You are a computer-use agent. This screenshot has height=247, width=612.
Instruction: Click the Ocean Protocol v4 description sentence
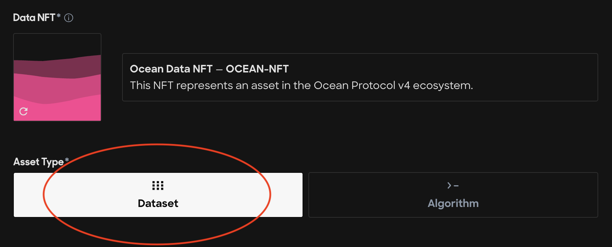tap(301, 85)
